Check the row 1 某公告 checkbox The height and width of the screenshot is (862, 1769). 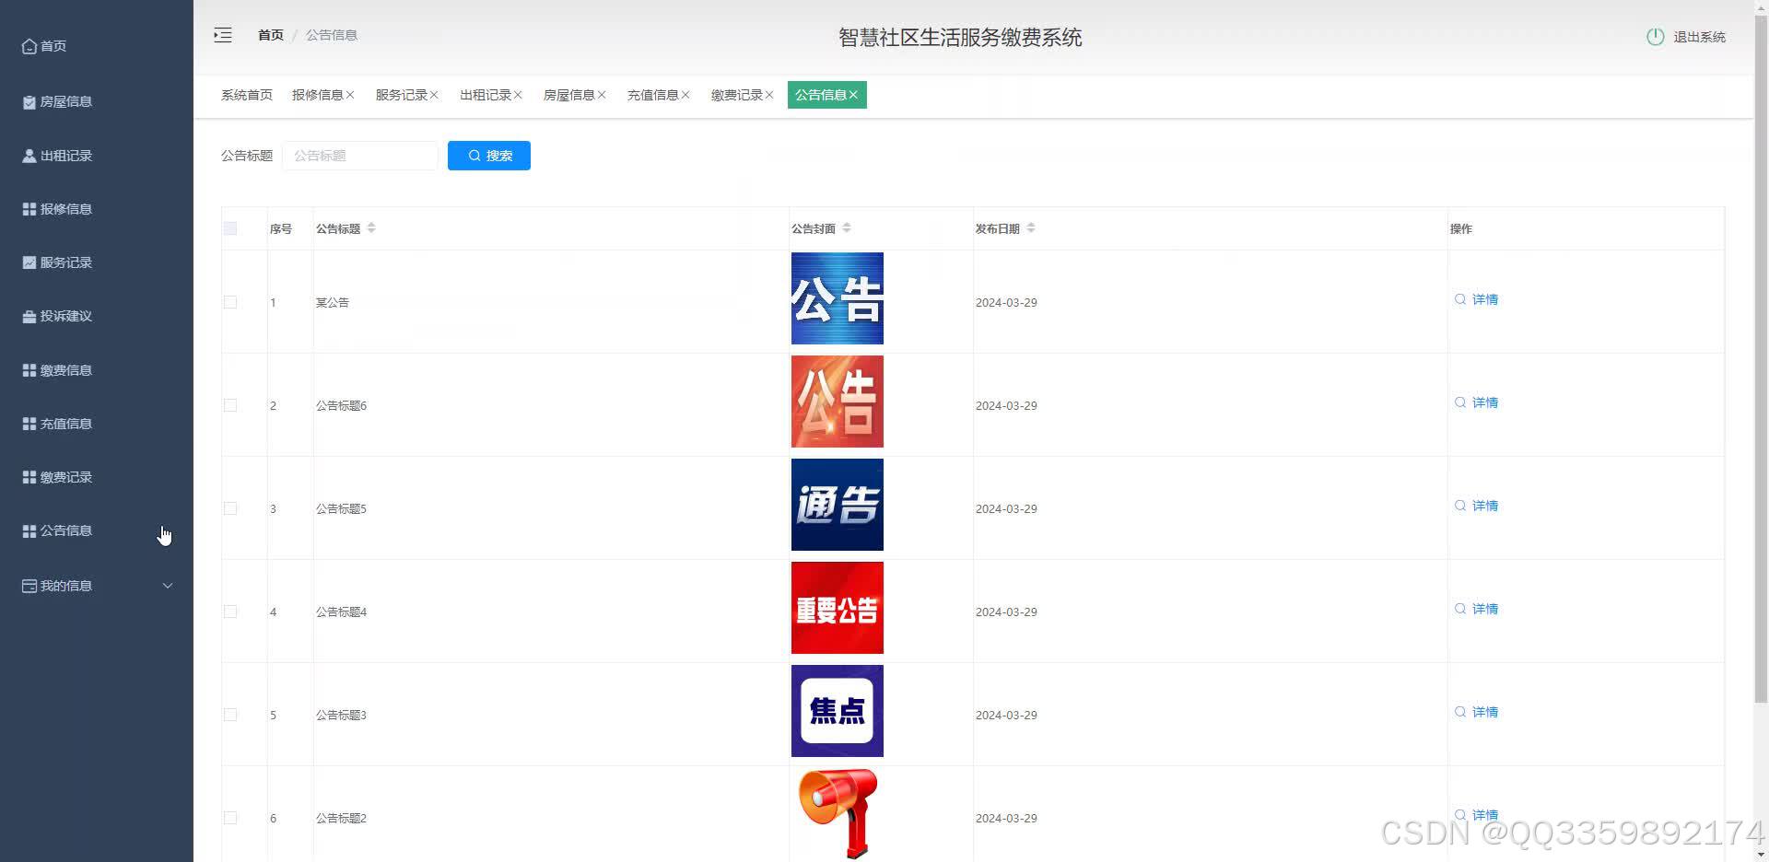(x=230, y=302)
